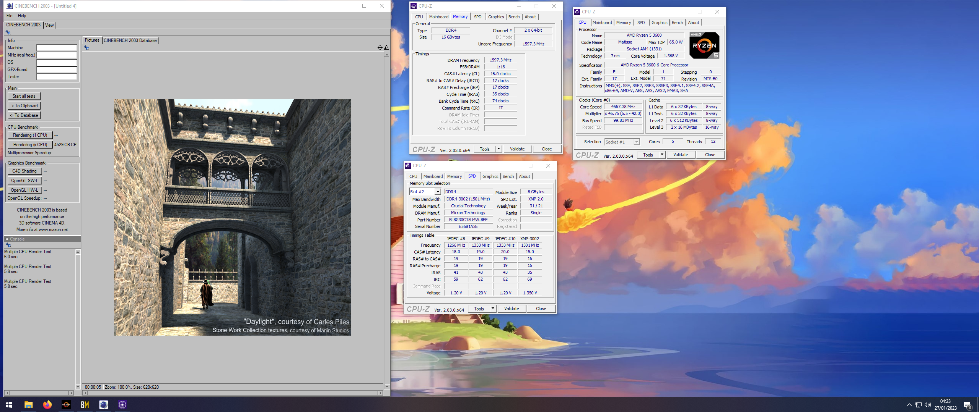The width and height of the screenshot is (979, 412).
Task: Click the GFX-Board input field
Action: click(57, 69)
